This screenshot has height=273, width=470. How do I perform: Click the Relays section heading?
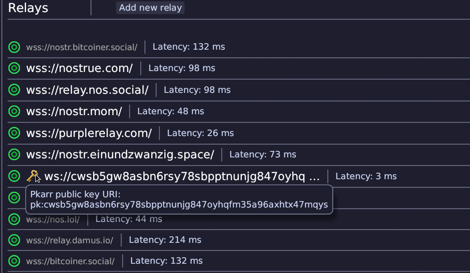coord(28,8)
